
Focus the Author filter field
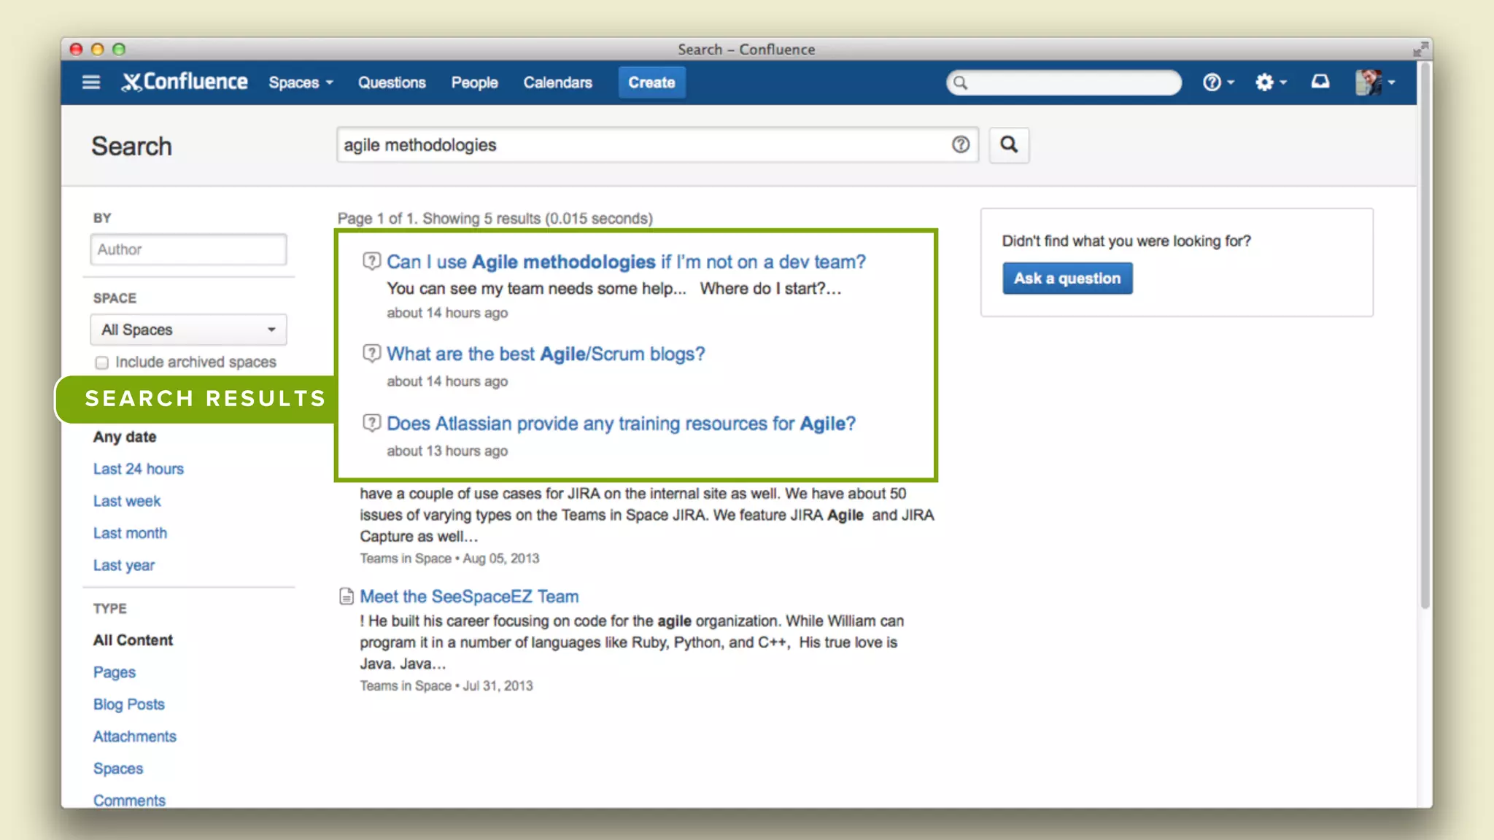[188, 249]
